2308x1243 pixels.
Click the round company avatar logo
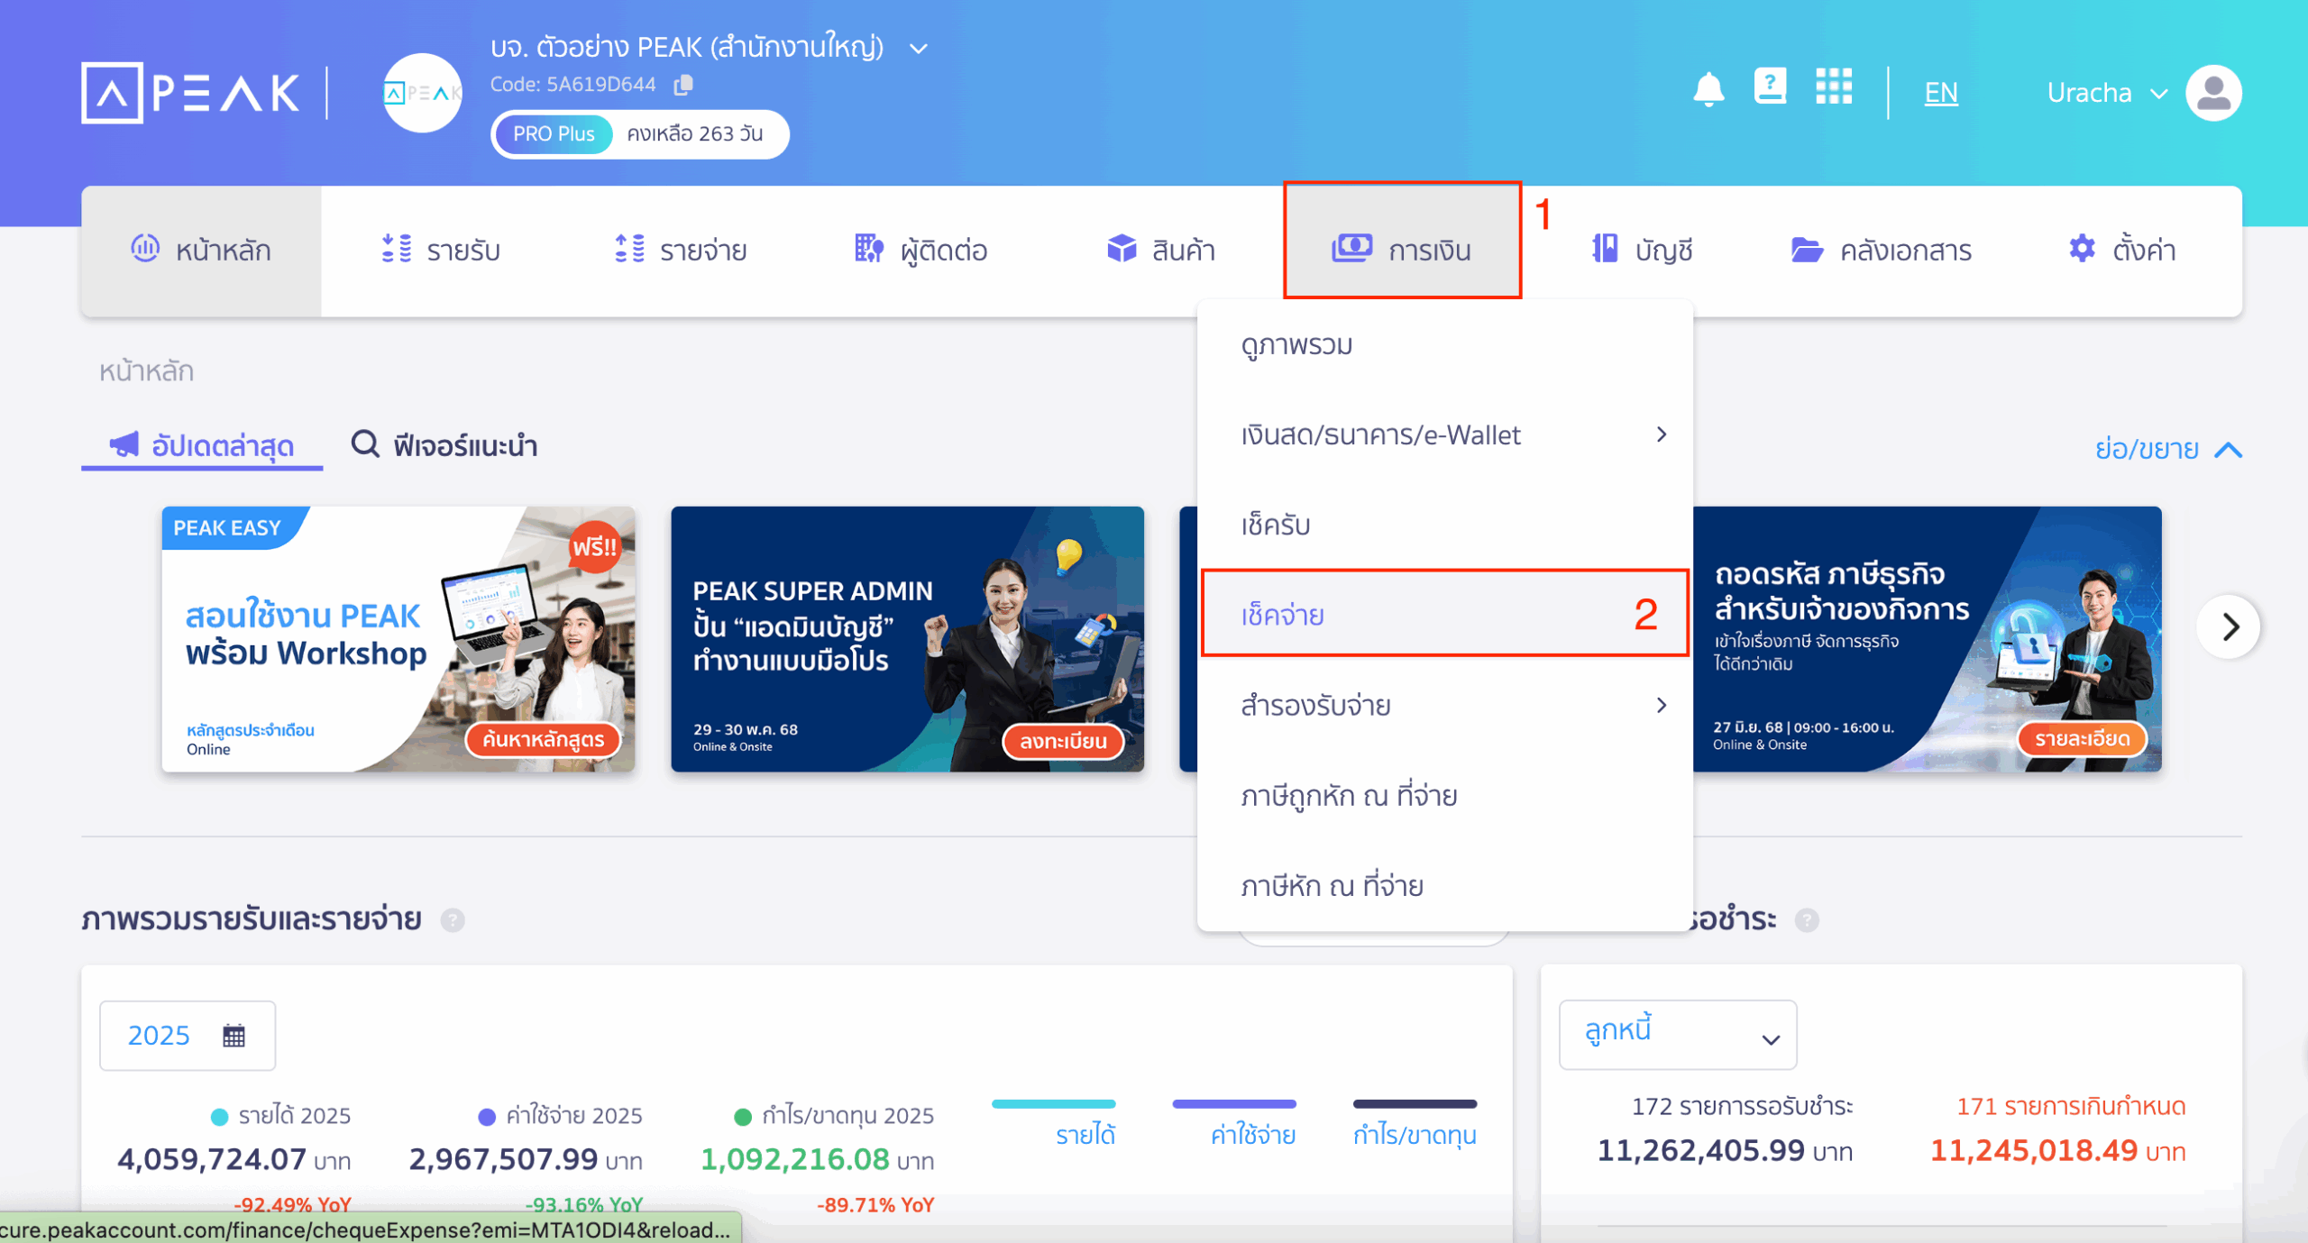click(x=422, y=93)
